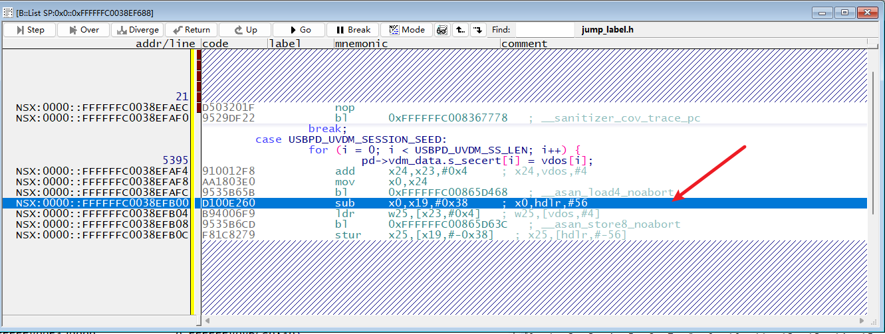Toggle the display Mode button

coord(407,30)
